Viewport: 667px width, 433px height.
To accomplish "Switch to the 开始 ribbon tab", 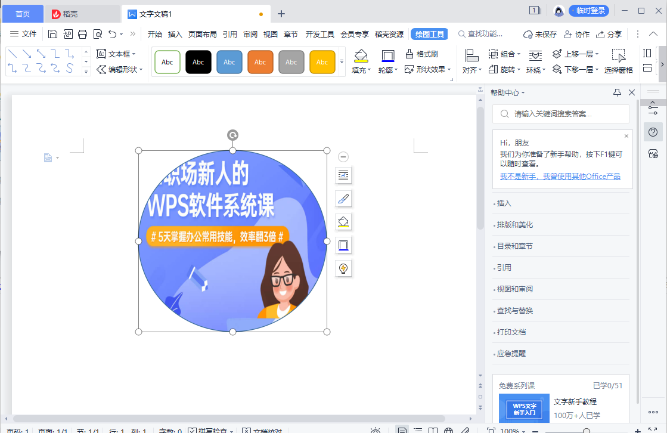I will coord(155,35).
